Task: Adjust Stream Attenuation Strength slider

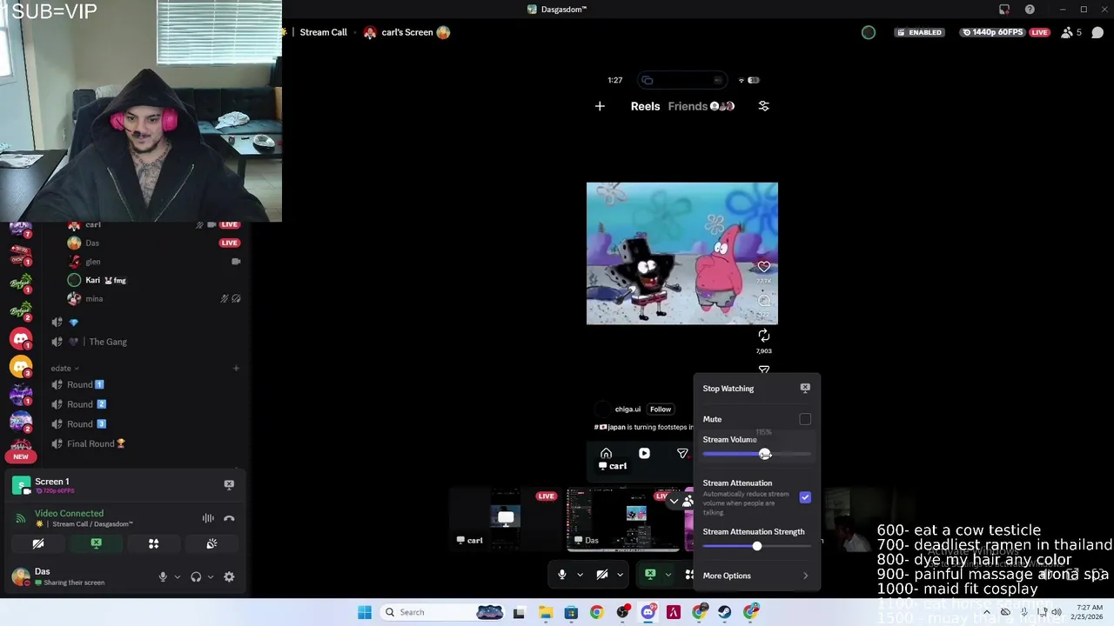Action: [x=756, y=546]
